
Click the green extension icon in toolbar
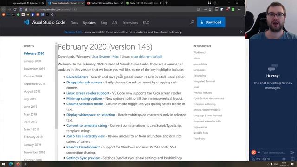pyautogui.click(x=233, y=9)
